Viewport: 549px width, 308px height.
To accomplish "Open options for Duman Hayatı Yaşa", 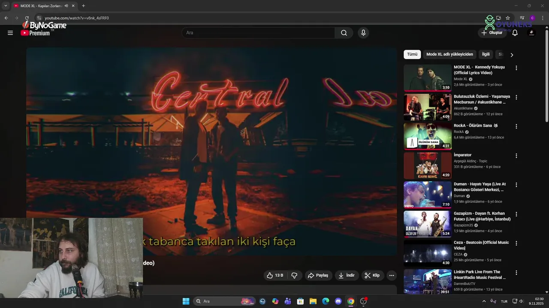I will coord(516,185).
